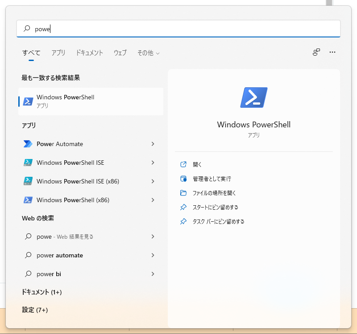357x334 pixels.
Task: Click the Windows PowerShell ISE (x86) icon
Action: [x=28, y=181]
